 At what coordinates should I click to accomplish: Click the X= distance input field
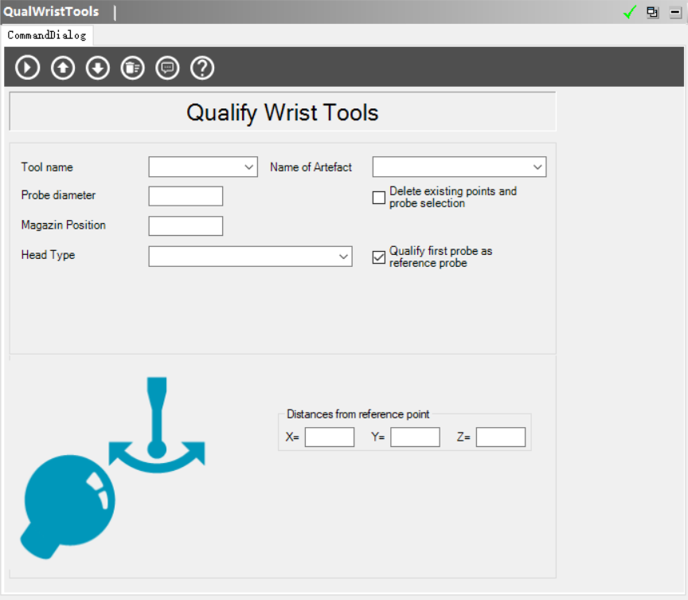(329, 437)
